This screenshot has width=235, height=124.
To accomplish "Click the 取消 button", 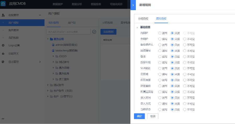I will tap(153, 116).
